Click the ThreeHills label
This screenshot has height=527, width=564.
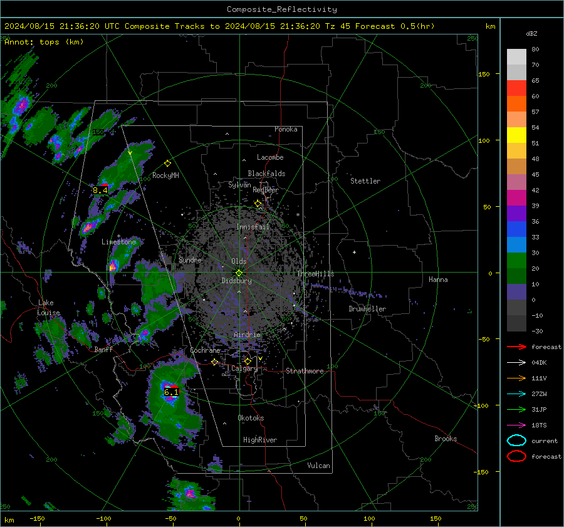point(315,274)
